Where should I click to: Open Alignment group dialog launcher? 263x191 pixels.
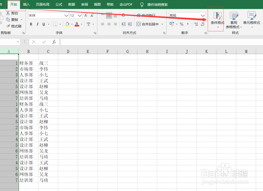[164, 33]
